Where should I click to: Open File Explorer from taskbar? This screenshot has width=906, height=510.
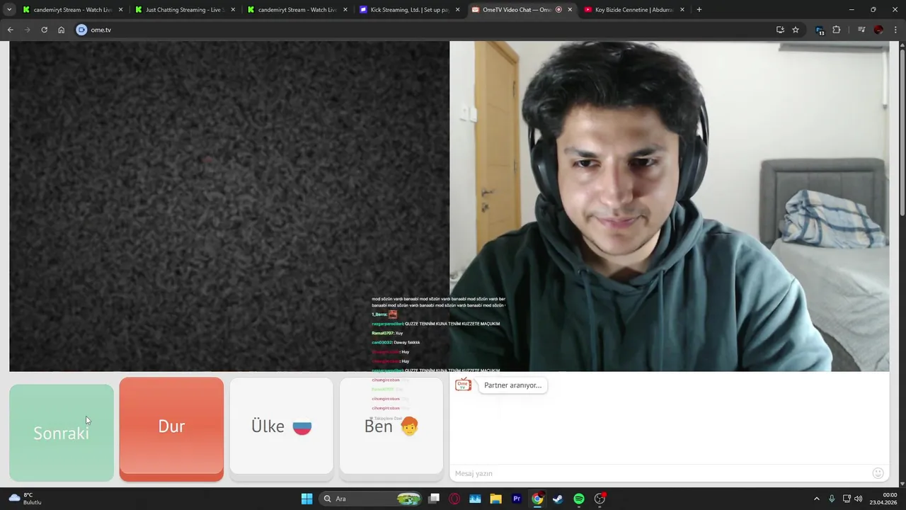click(x=495, y=499)
